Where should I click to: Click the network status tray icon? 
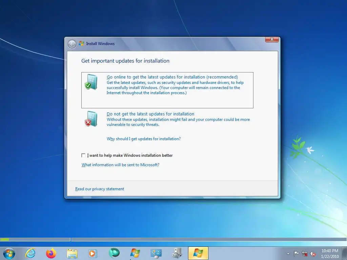tap(305, 254)
